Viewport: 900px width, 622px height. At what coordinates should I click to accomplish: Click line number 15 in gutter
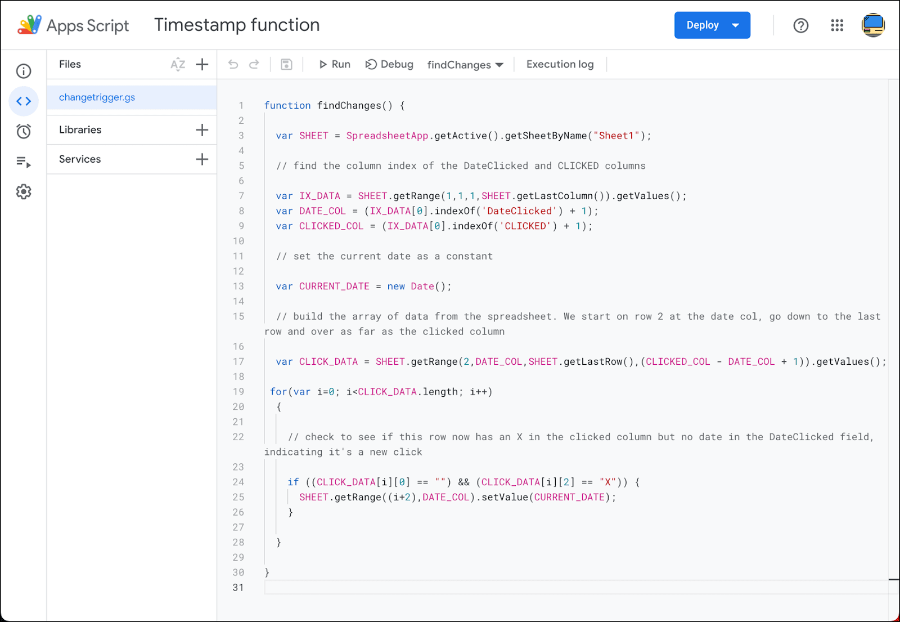[238, 316]
